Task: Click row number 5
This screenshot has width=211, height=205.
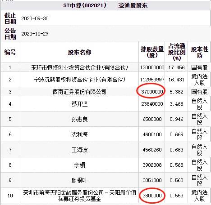Action: point(10,119)
